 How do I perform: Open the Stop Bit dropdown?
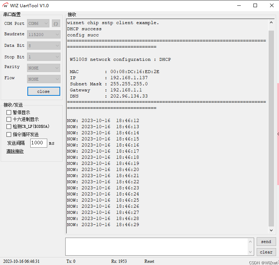click(x=44, y=57)
